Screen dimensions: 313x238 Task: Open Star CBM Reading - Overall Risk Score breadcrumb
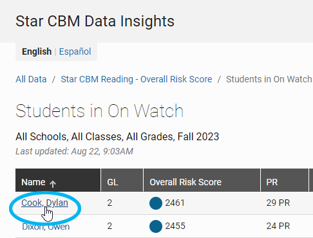click(137, 79)
